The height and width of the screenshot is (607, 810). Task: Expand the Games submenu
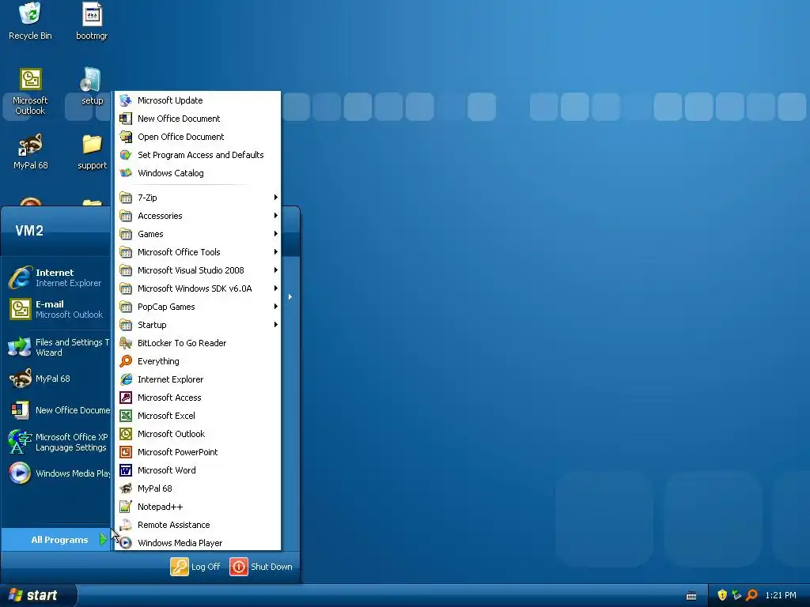pyautogui.click(x=197, y=234)
